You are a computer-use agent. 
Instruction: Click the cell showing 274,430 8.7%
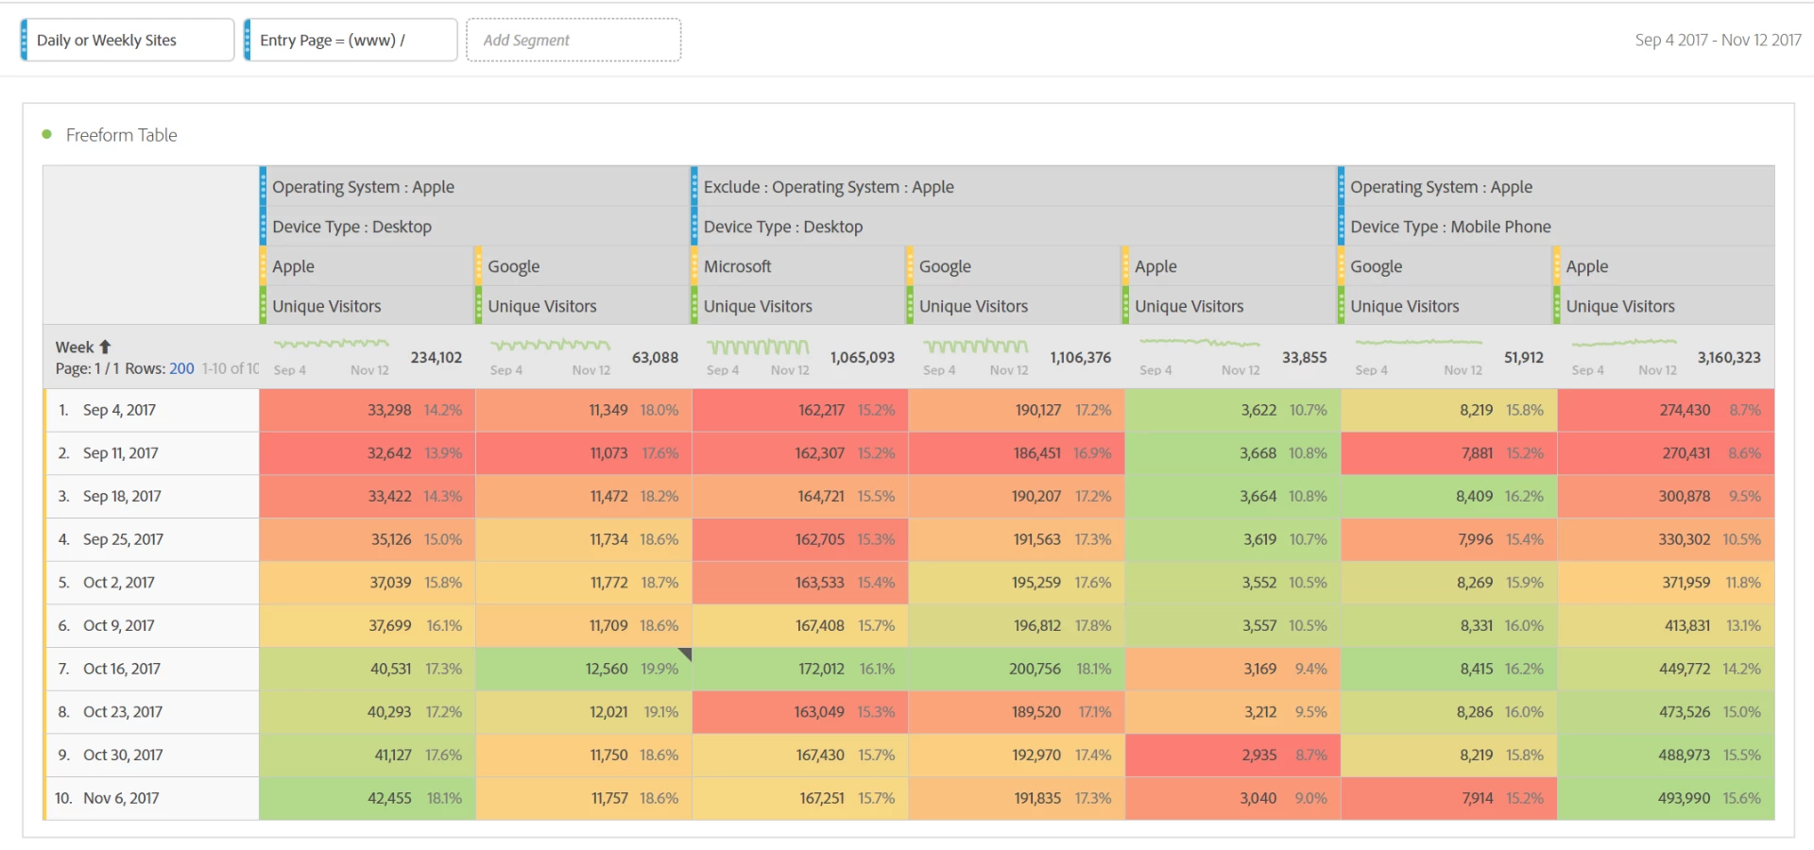point(1667,410)
